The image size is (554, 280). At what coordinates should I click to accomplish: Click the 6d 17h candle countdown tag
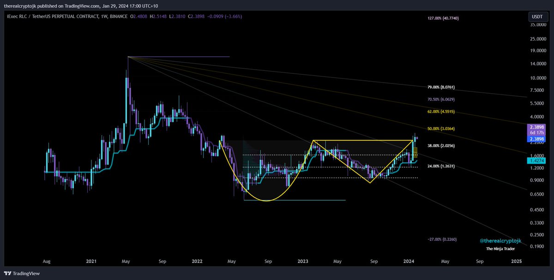(x=537, y=132)
